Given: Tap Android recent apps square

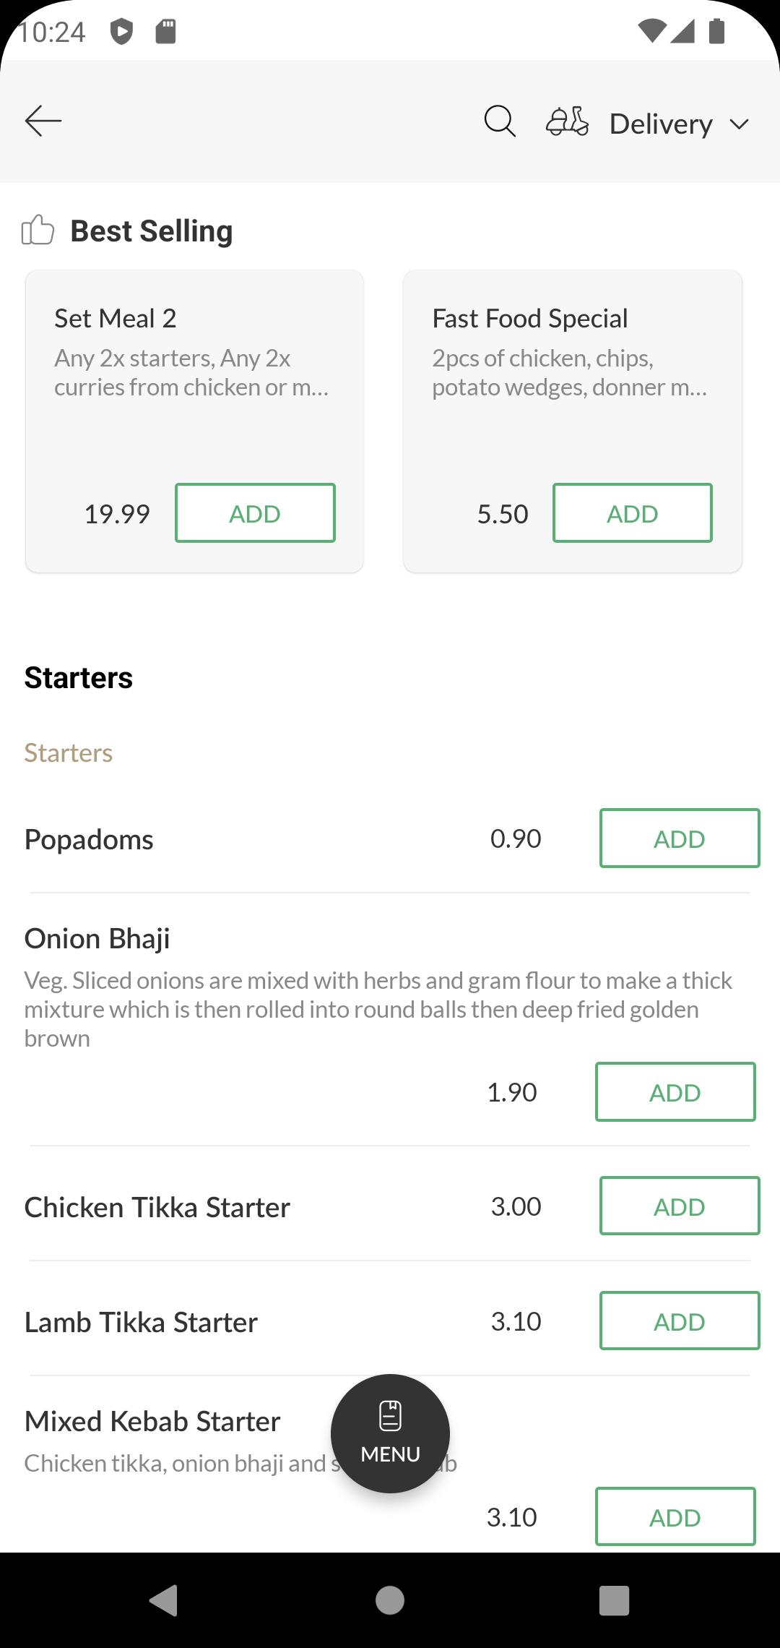Looking at the screenshot, I should 615,1600.
